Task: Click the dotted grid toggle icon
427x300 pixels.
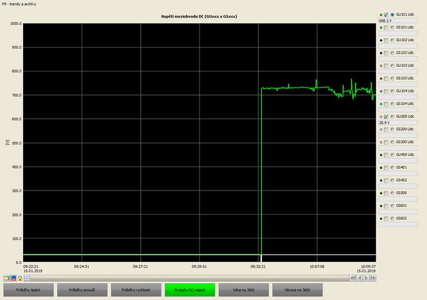Action: click(x=27, y=278)
